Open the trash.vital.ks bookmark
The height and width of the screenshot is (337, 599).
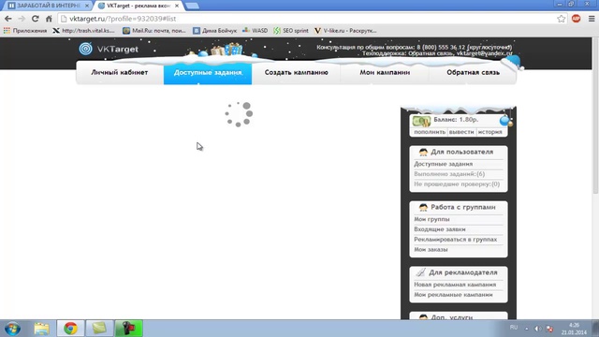(83, 31)
